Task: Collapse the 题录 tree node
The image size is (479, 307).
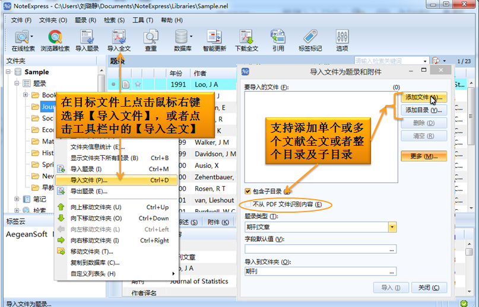Action: 17,83
